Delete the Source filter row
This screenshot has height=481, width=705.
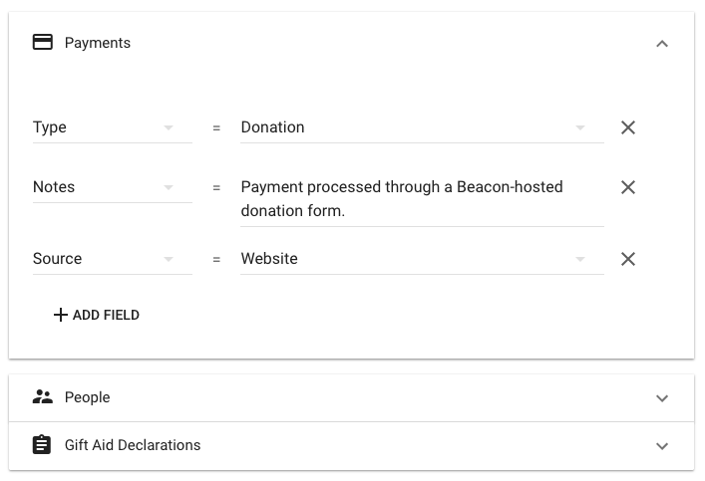coord(628,259)
